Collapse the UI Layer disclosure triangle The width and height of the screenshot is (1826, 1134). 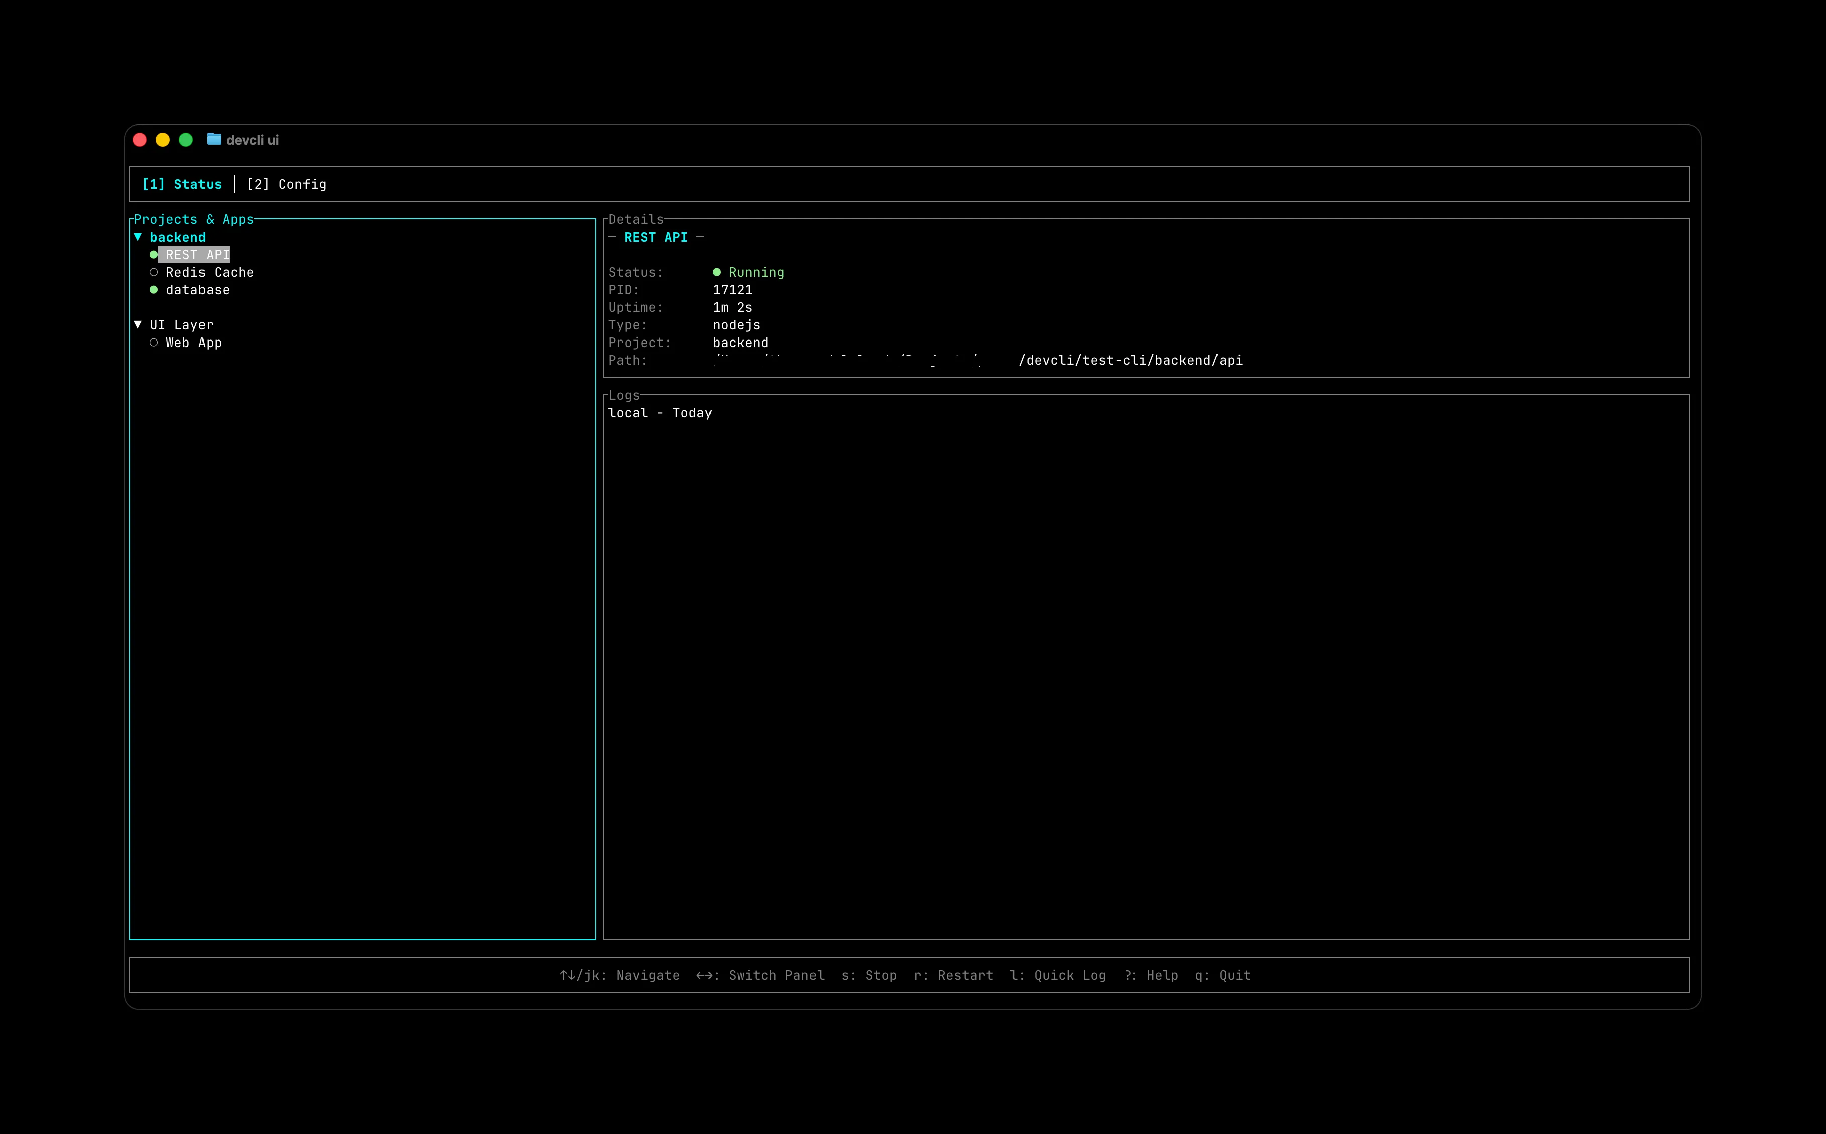coord(137,324)
